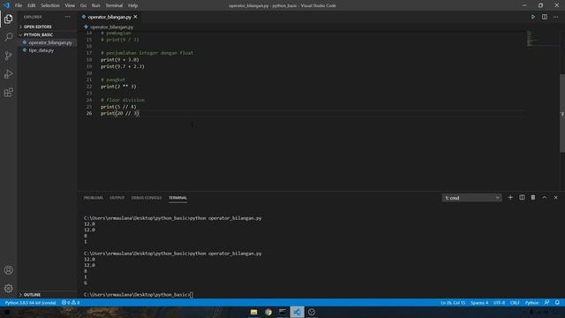Change the Spaces: 4 indentation setting
The width and height of the screenshot is (565, 318).
coord(479,302)
